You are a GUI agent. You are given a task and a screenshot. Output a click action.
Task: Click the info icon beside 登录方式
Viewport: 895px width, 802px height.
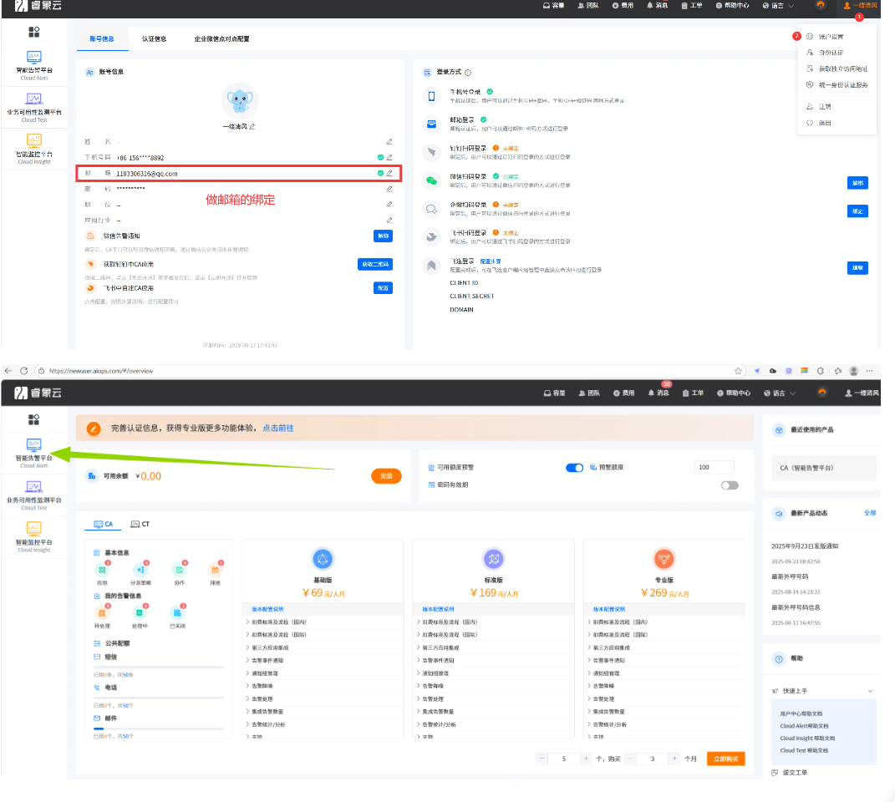click(468, 73)
